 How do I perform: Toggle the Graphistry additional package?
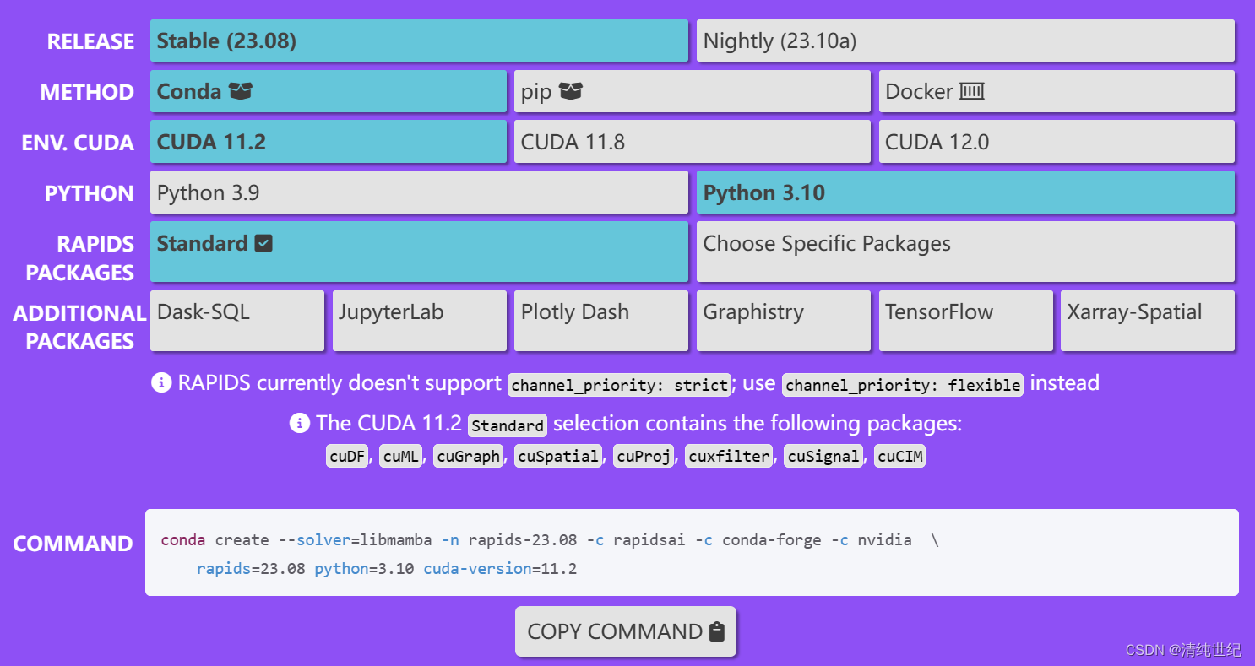784,321
